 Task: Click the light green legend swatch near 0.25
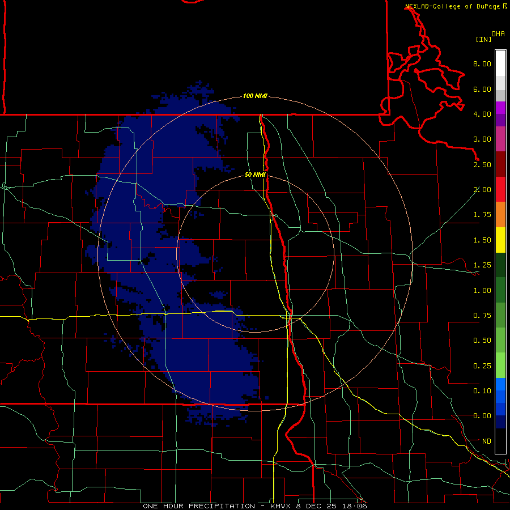pos(500,365)
